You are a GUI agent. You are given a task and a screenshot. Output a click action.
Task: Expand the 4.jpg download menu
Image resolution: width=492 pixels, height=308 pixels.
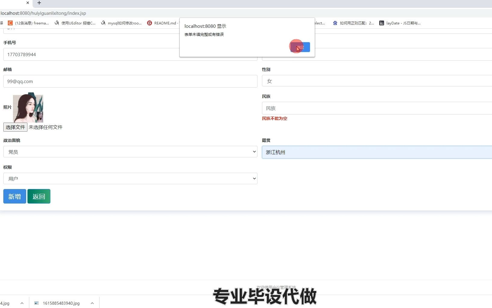[x=22, y=303]
